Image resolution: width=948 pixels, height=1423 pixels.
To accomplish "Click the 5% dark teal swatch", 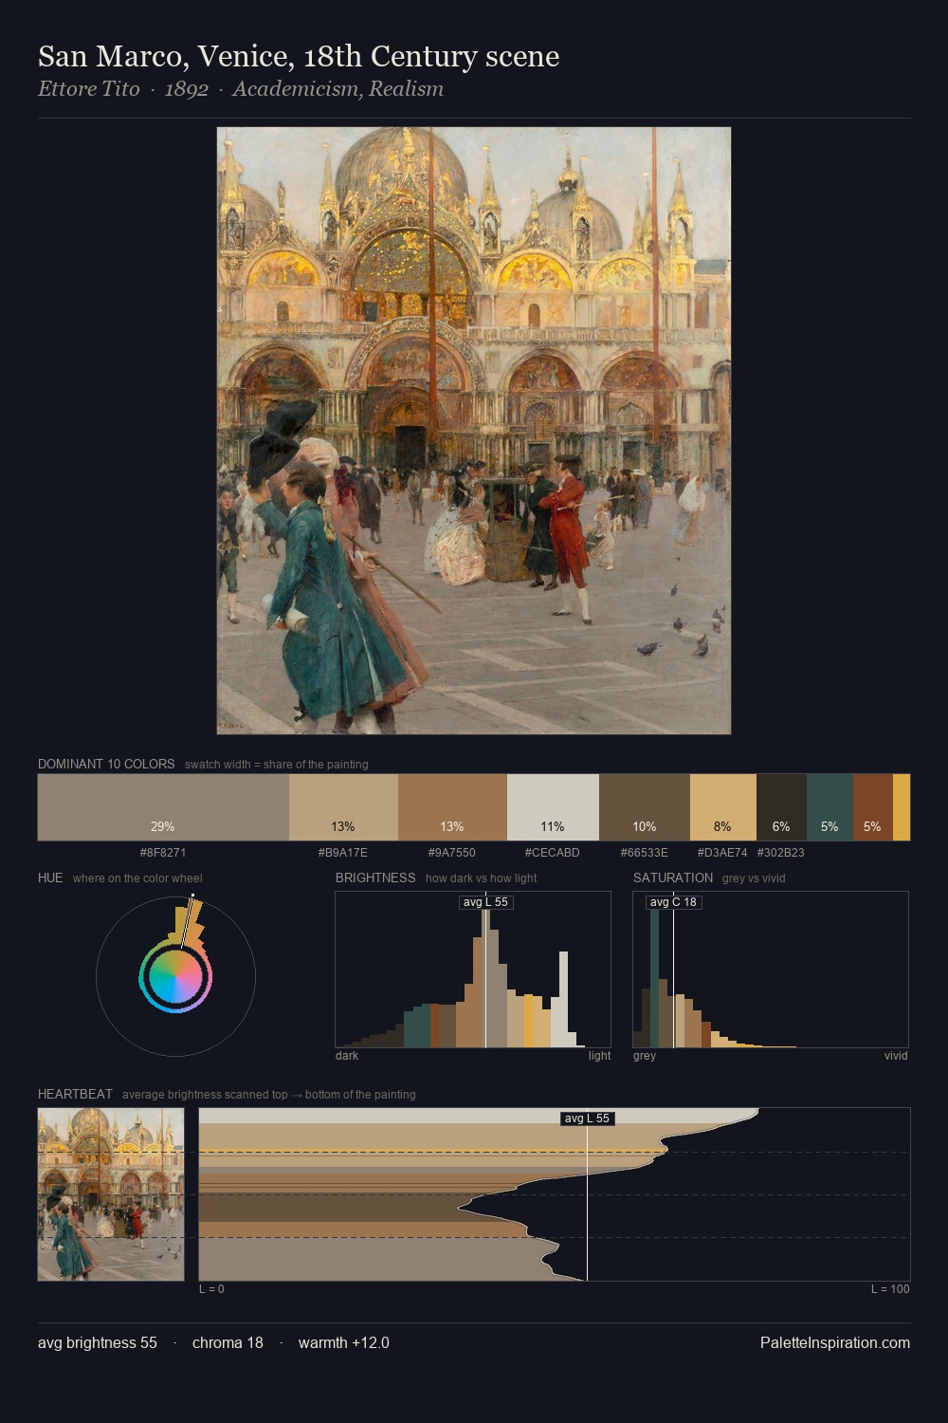I will click(x=829, y=807).
